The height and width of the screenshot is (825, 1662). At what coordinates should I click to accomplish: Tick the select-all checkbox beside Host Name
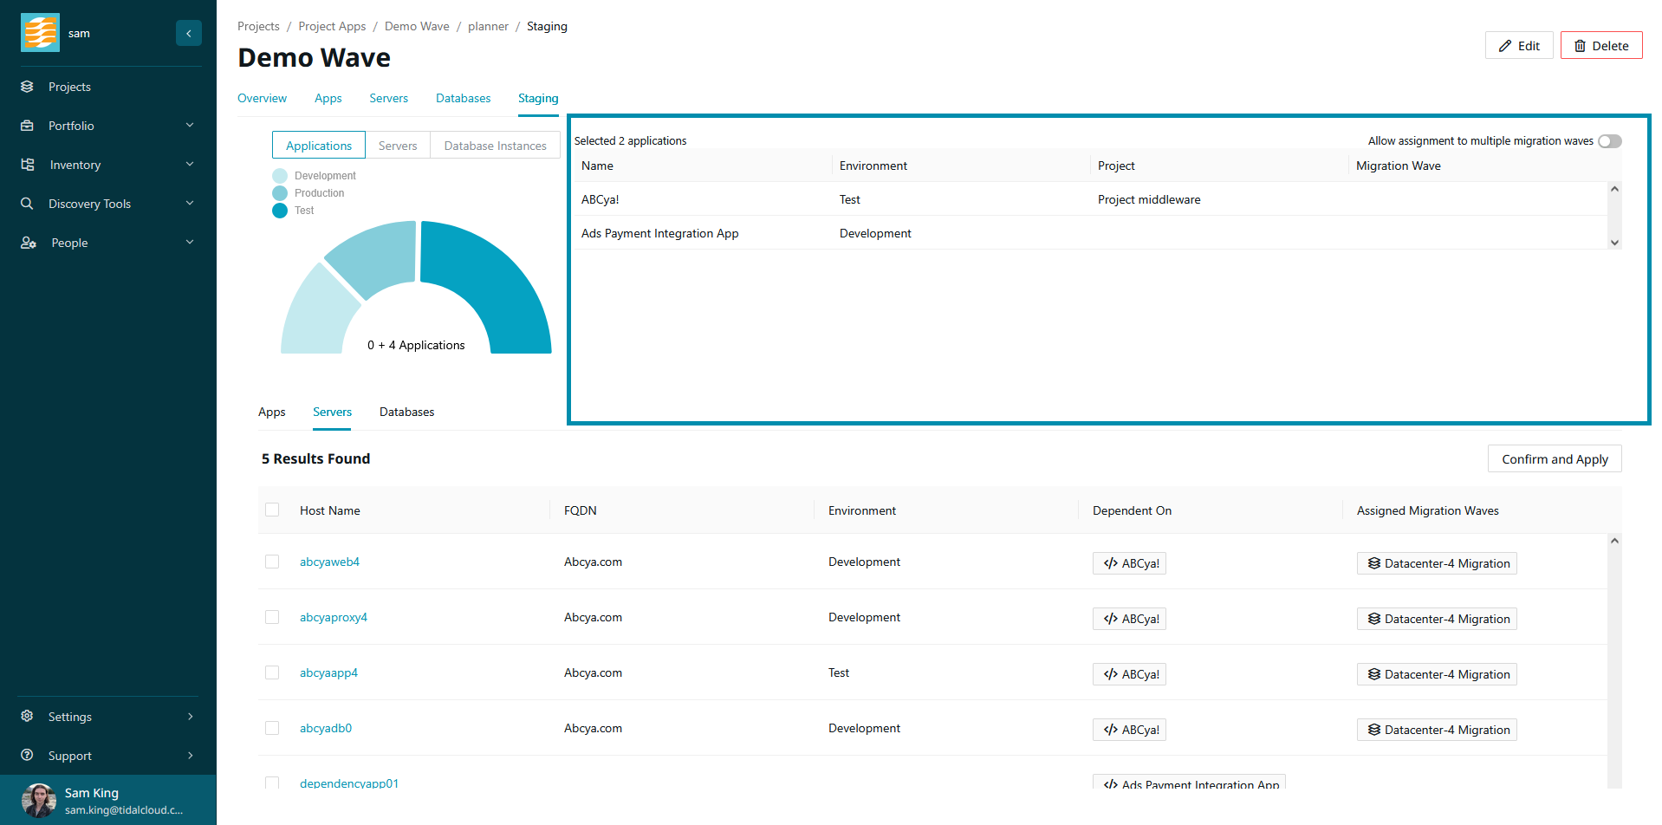pyautogui.click(x=272, y=510)
